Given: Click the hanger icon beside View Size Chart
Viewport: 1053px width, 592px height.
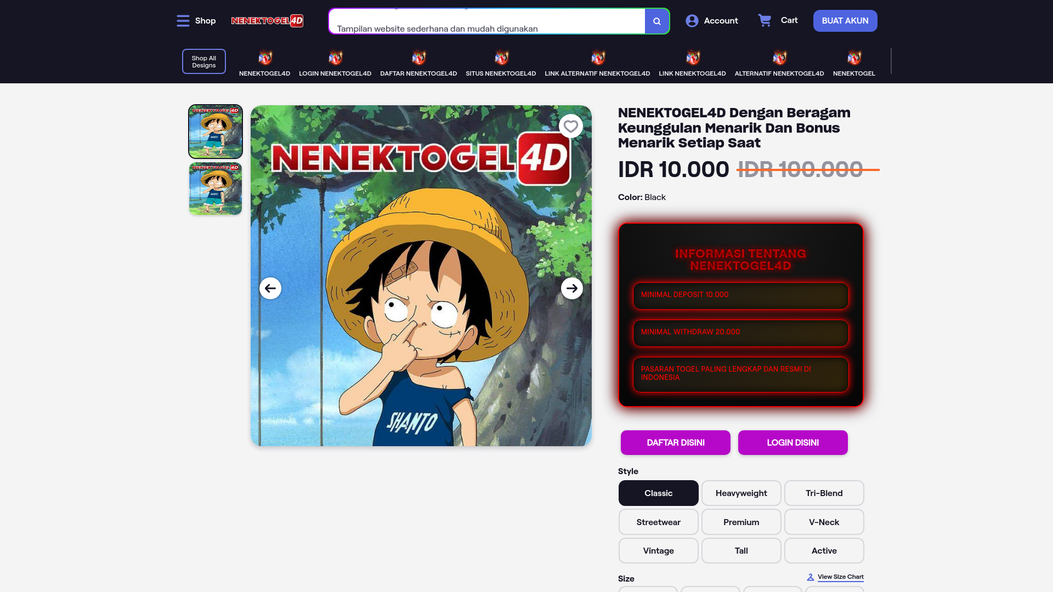Looking at the screenshot, I should click(811, 577).
